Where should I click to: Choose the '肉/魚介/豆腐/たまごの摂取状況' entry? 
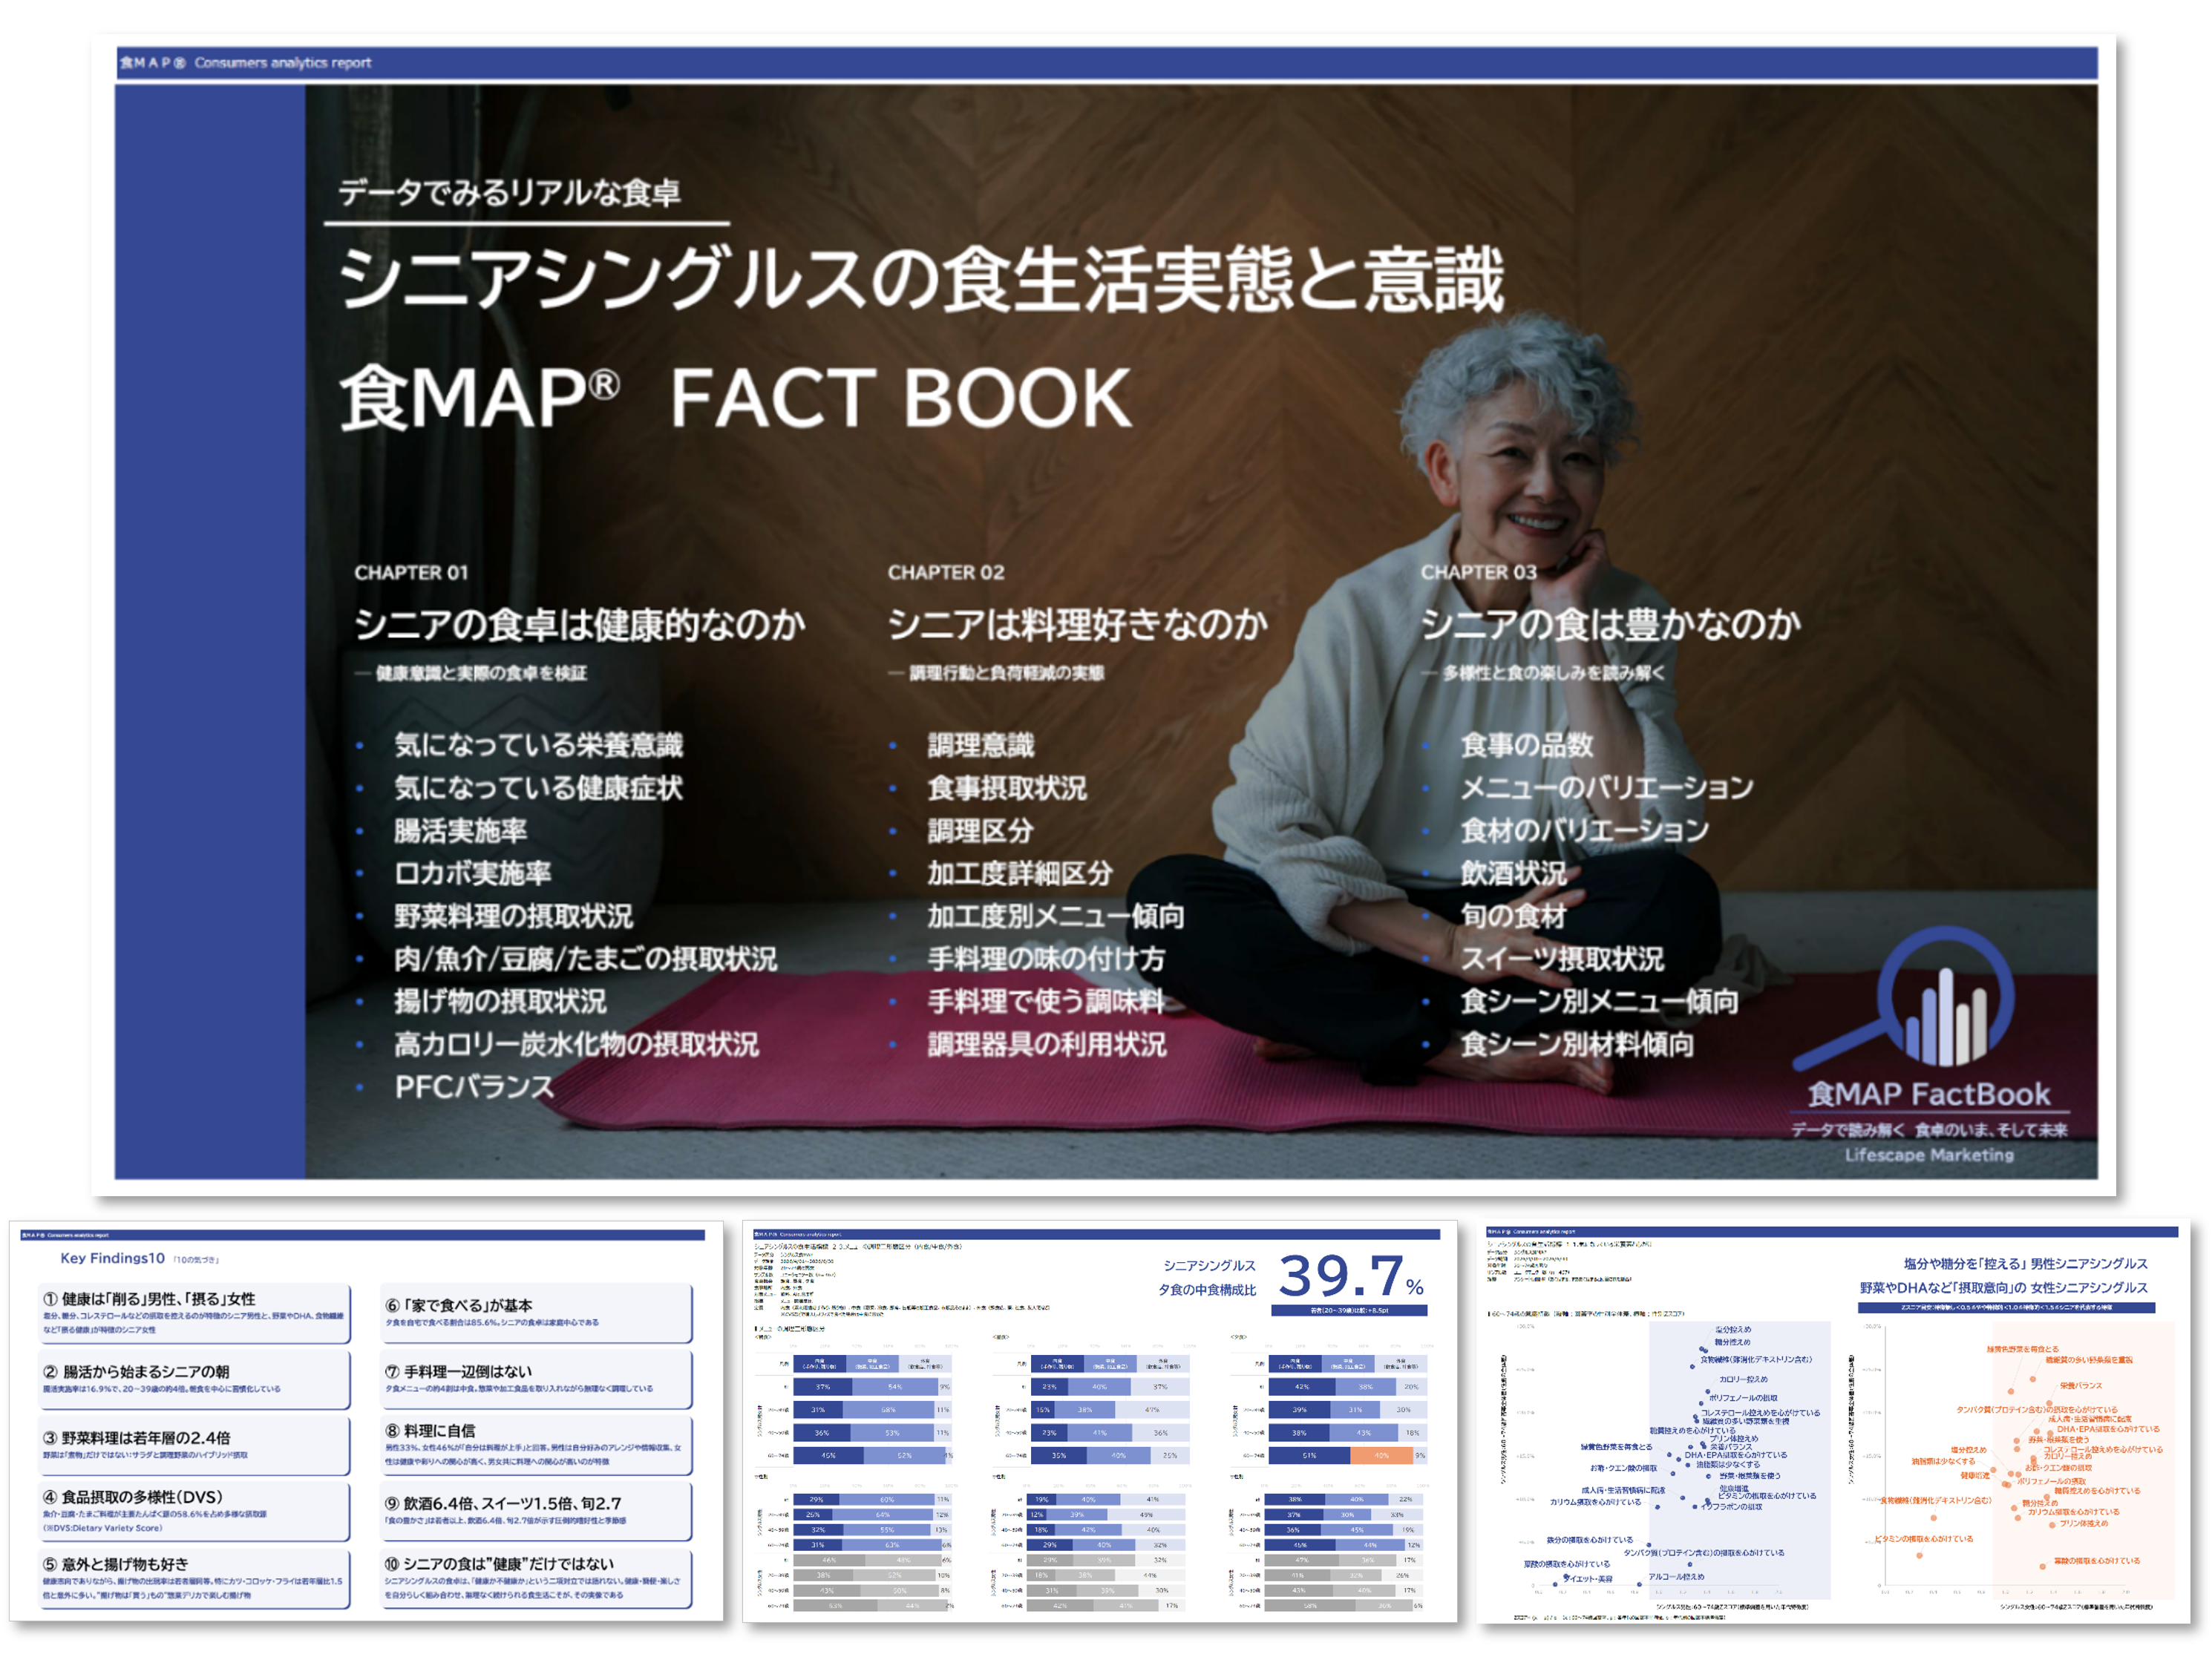coord(585,959)
